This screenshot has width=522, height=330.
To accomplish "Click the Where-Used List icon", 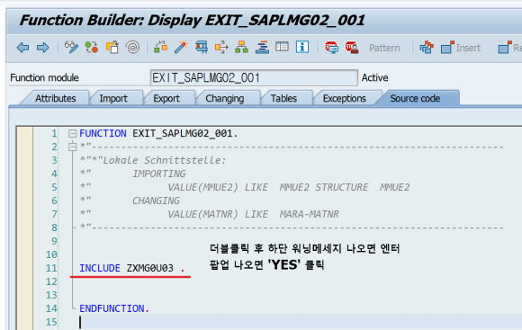I will click(221, 48).
